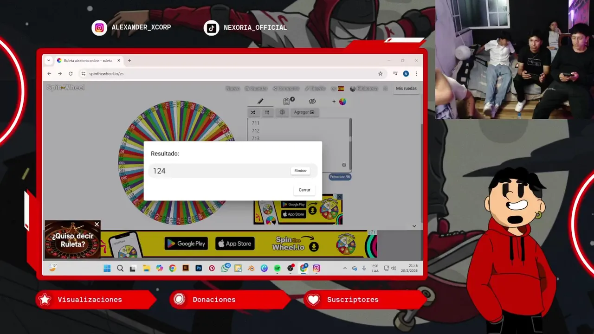Open the Diseño menu
The image size is (594, 334).
click(x=315, y=89)
